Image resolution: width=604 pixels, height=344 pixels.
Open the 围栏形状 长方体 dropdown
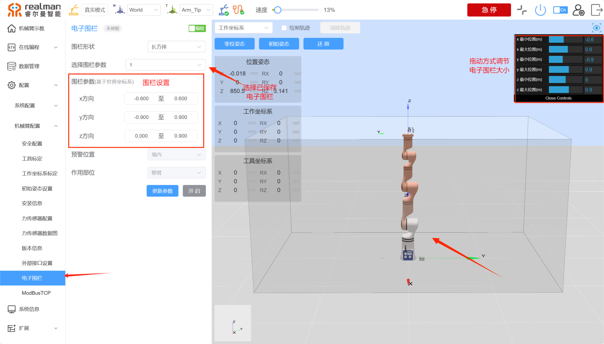[177, 47]
